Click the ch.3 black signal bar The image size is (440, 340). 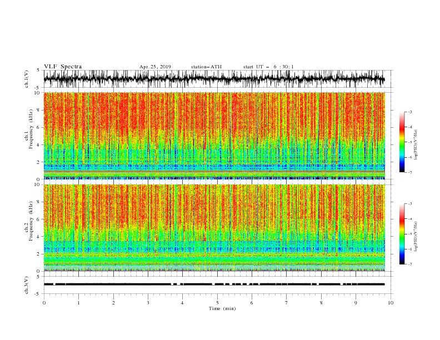pos(214,284)
